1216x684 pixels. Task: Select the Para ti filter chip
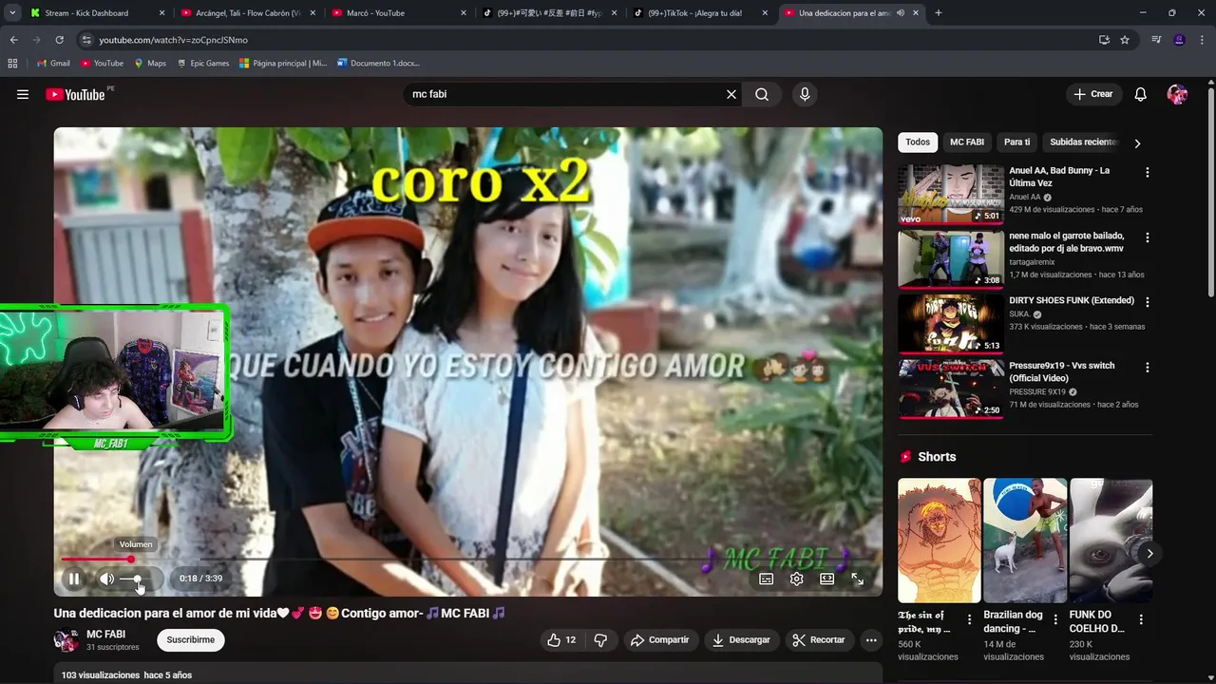coord(1016,142)
